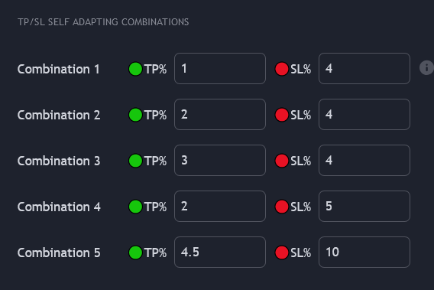Screen dimensions: 434x290
Task: Open green TP color swatch for Combination 2
Action: (136, 115)
